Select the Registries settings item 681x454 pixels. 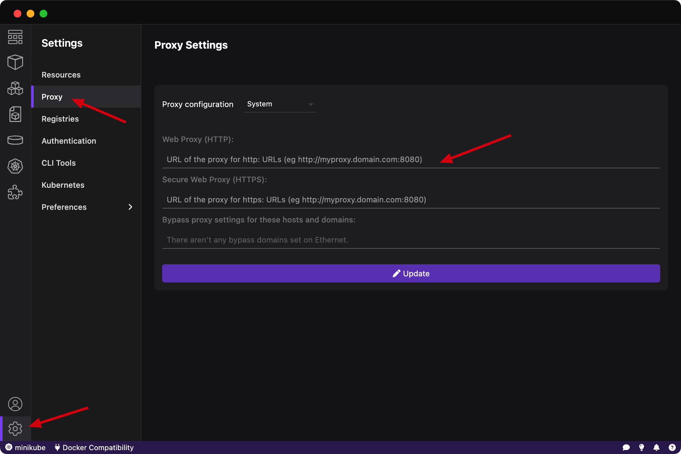pos(60,119)
